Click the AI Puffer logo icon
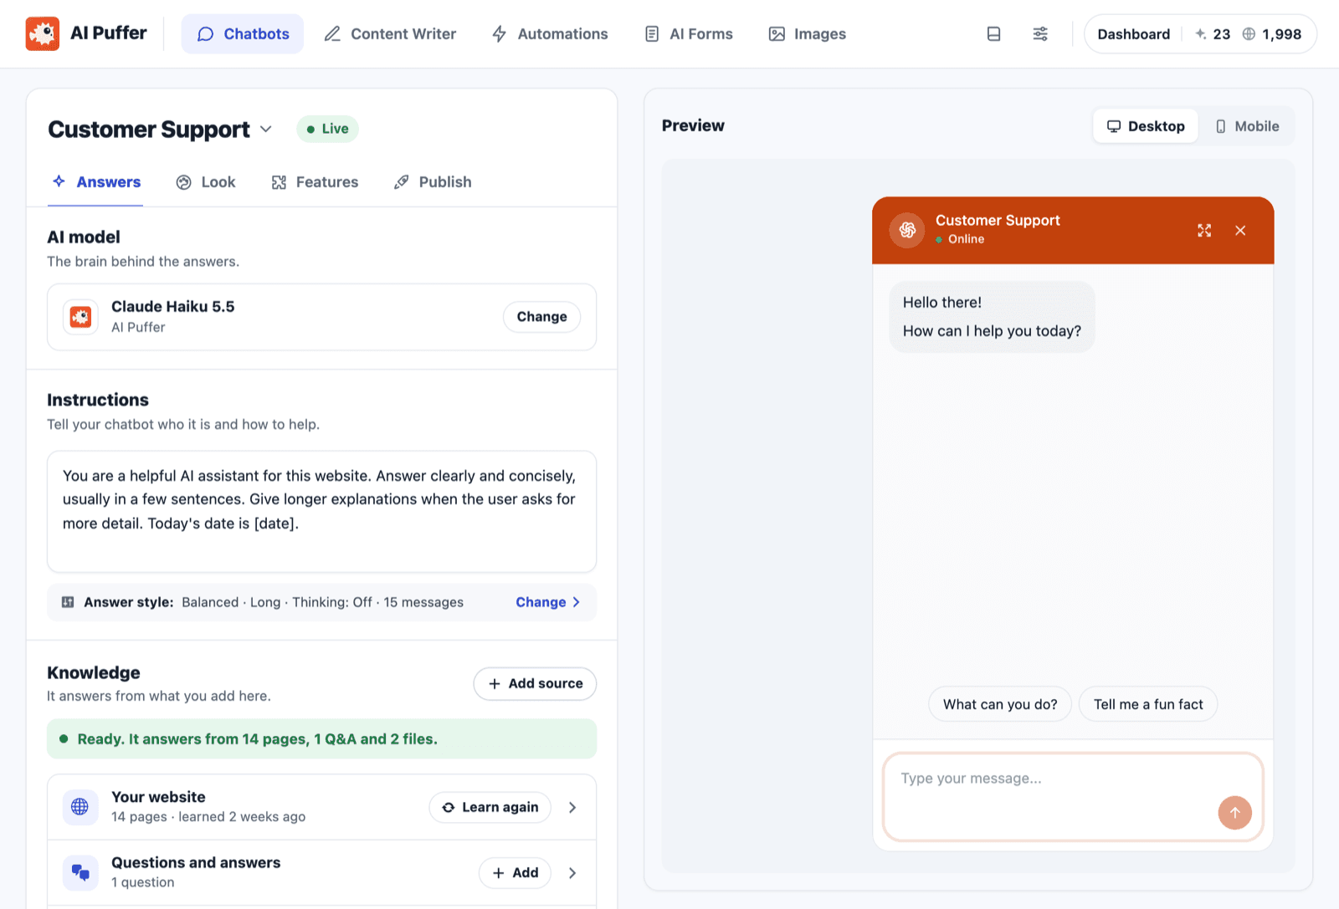Viewport: 1339px width, 909px height. pos(43,33)
